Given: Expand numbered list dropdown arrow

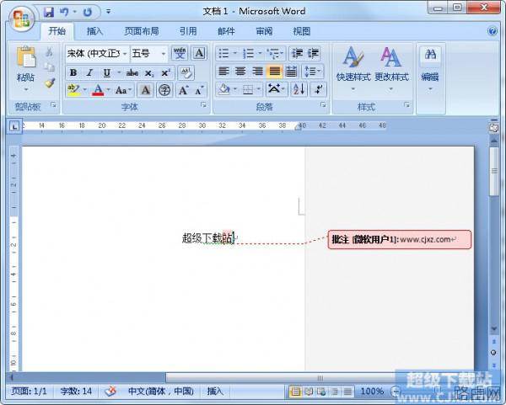Looking at the screenshot, I should (x=260, y=54).
